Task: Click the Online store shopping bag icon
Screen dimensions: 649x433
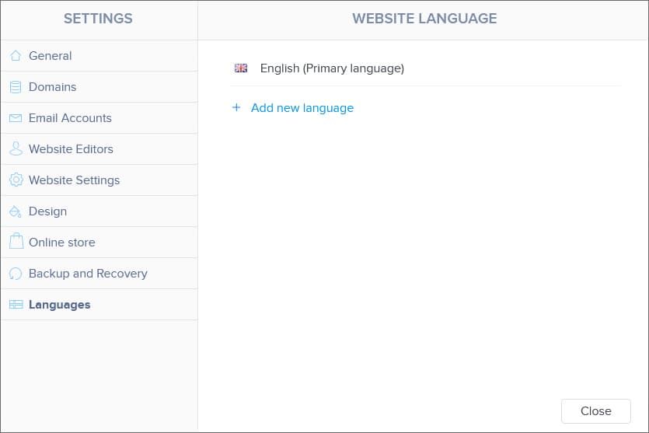Action: point(16,243)
